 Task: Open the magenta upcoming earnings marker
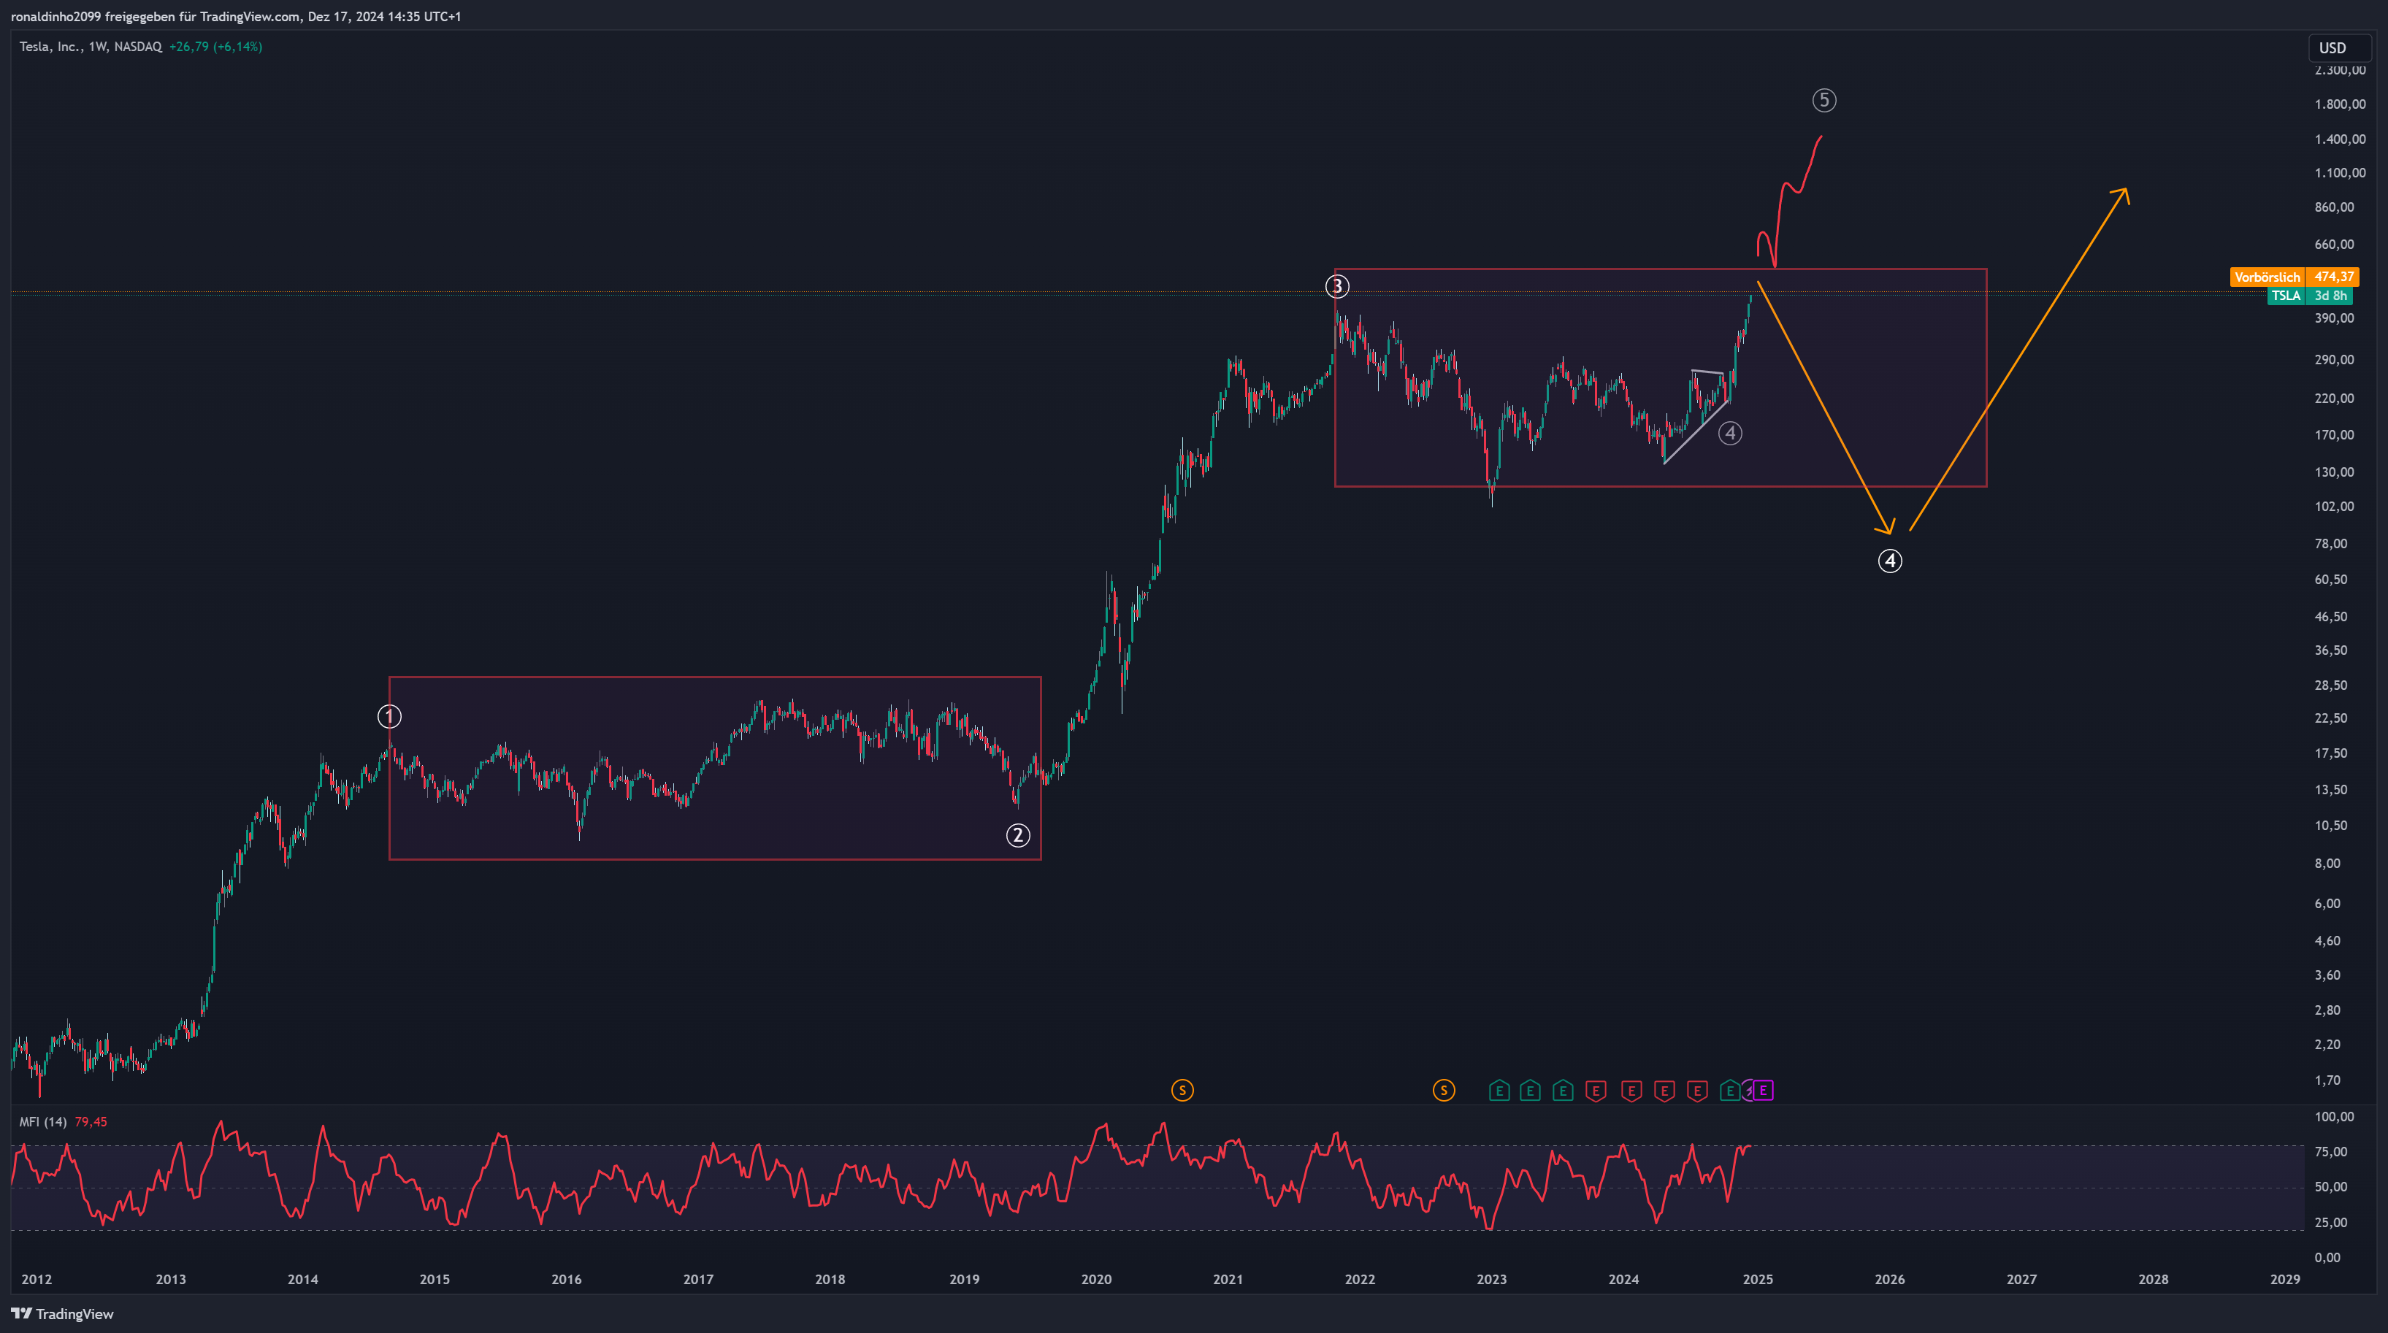click(1763, 1090)
